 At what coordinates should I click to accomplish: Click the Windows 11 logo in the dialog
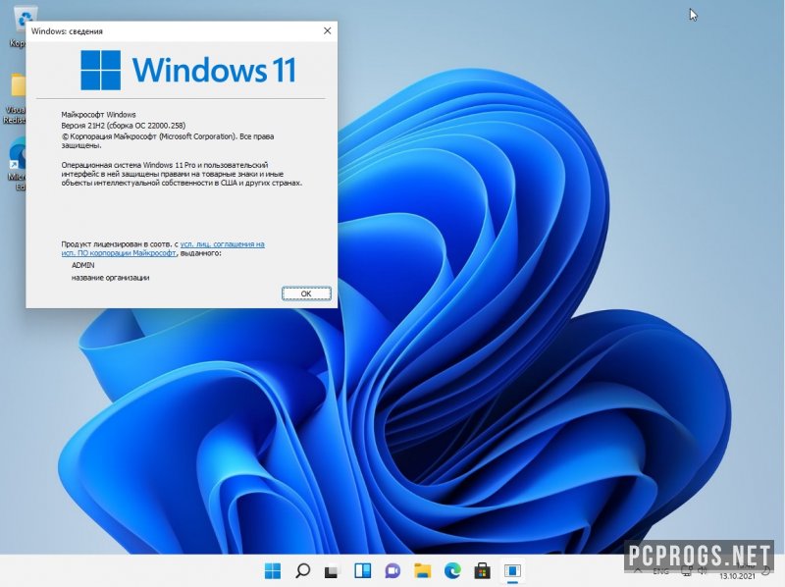pos(188,70)
